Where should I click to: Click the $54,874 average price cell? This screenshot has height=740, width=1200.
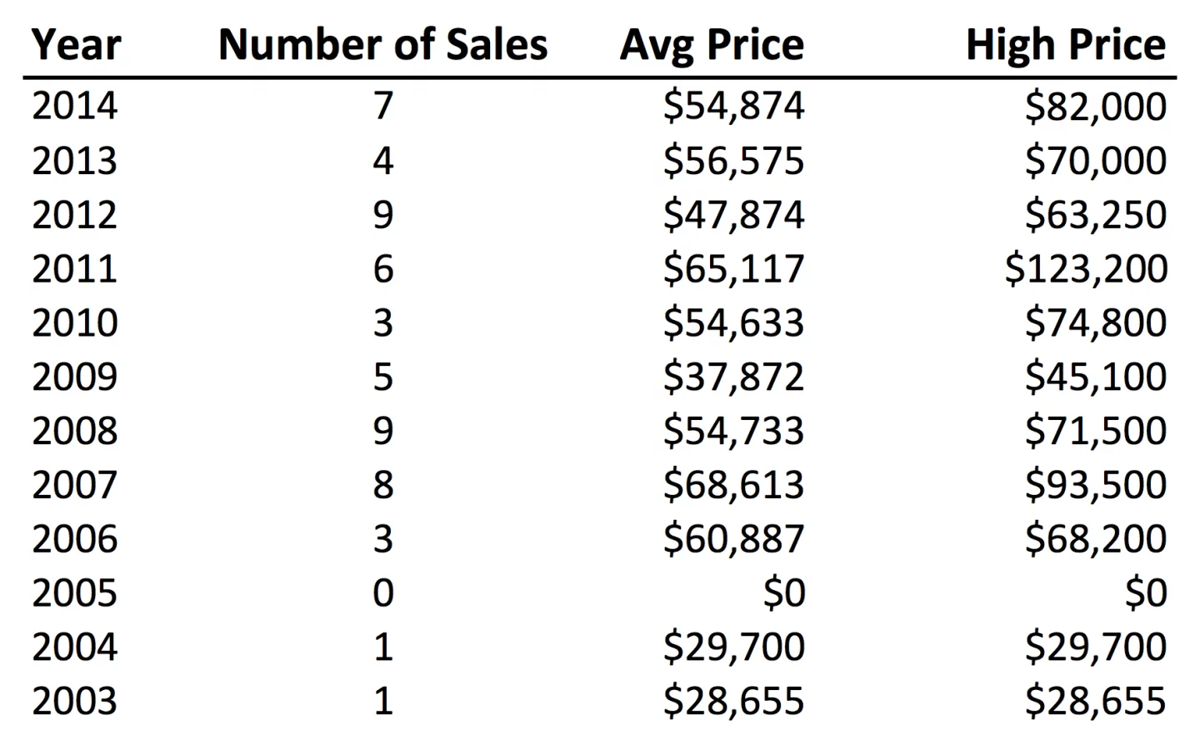point(733,106)
